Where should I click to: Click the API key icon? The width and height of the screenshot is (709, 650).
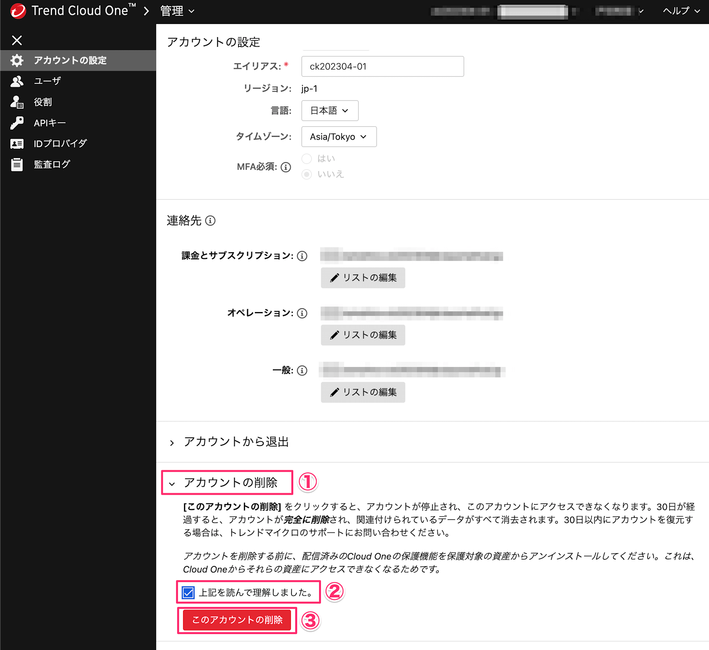(17, 123)
